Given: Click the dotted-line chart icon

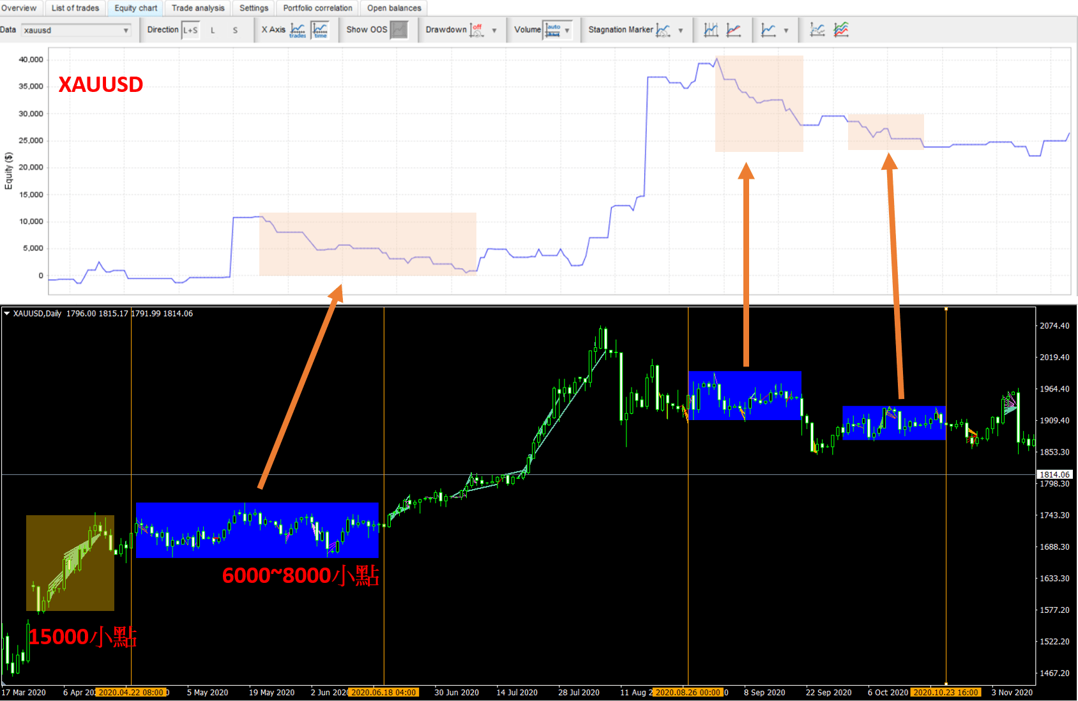Looking at the screenshot, I should (x=817, y=30).
